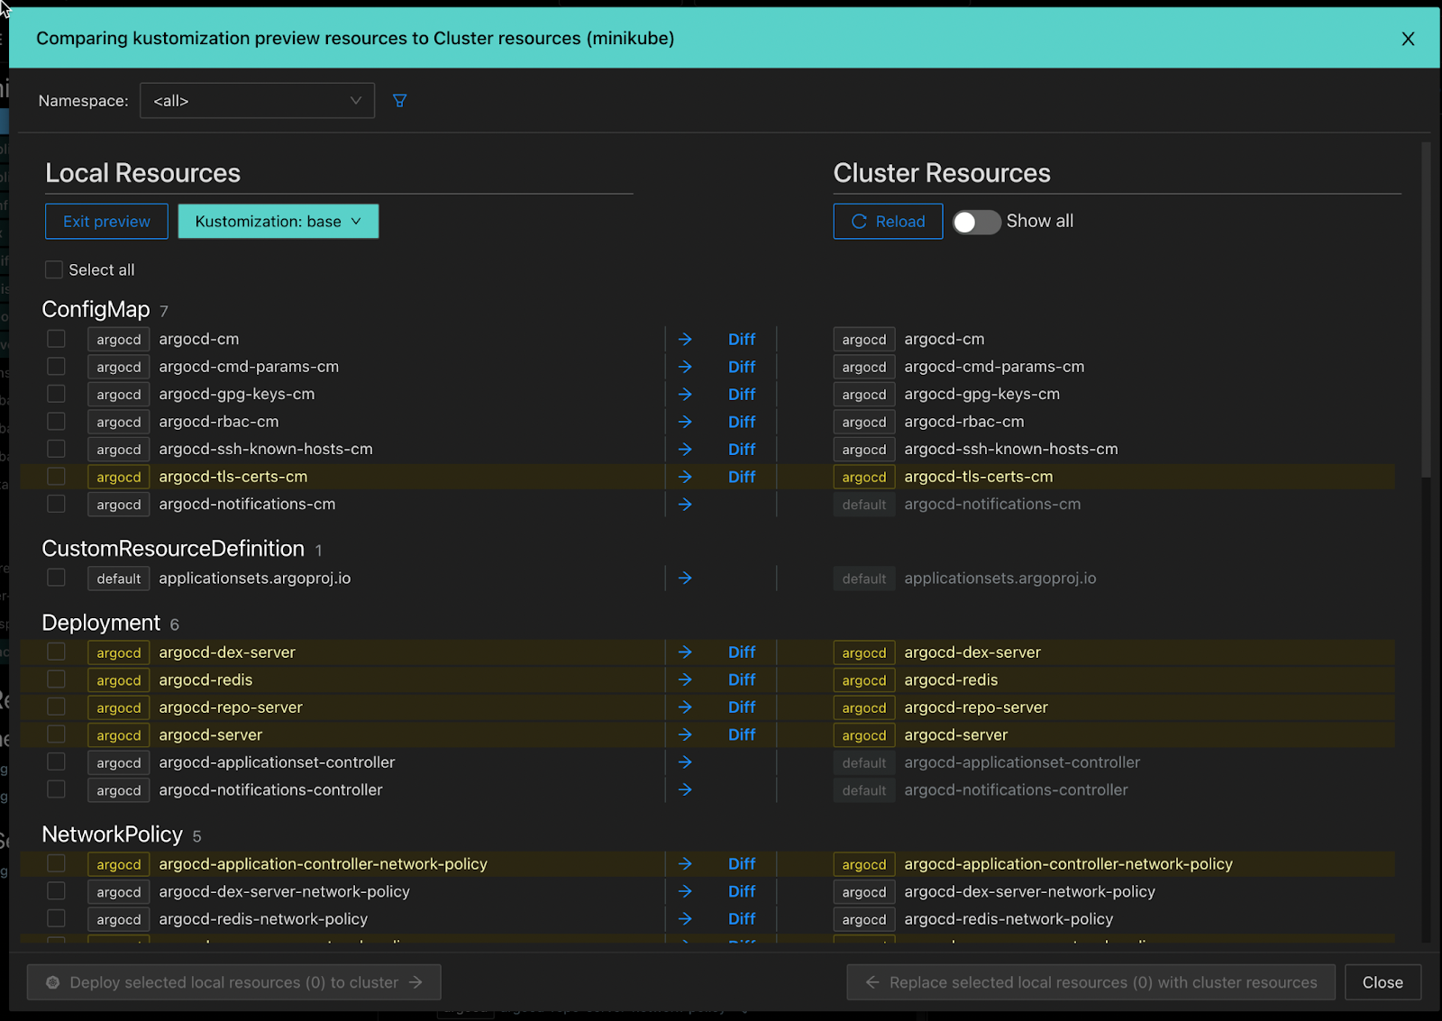Open Diff for argocd-dex-server-network-policy
This screenshot has height=1021, width=1442.
pyautogui.click(x=742, y=891)
